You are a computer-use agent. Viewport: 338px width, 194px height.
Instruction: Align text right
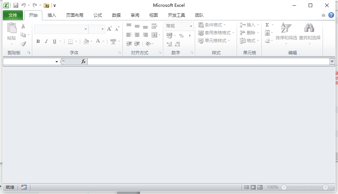click(145, 35)
